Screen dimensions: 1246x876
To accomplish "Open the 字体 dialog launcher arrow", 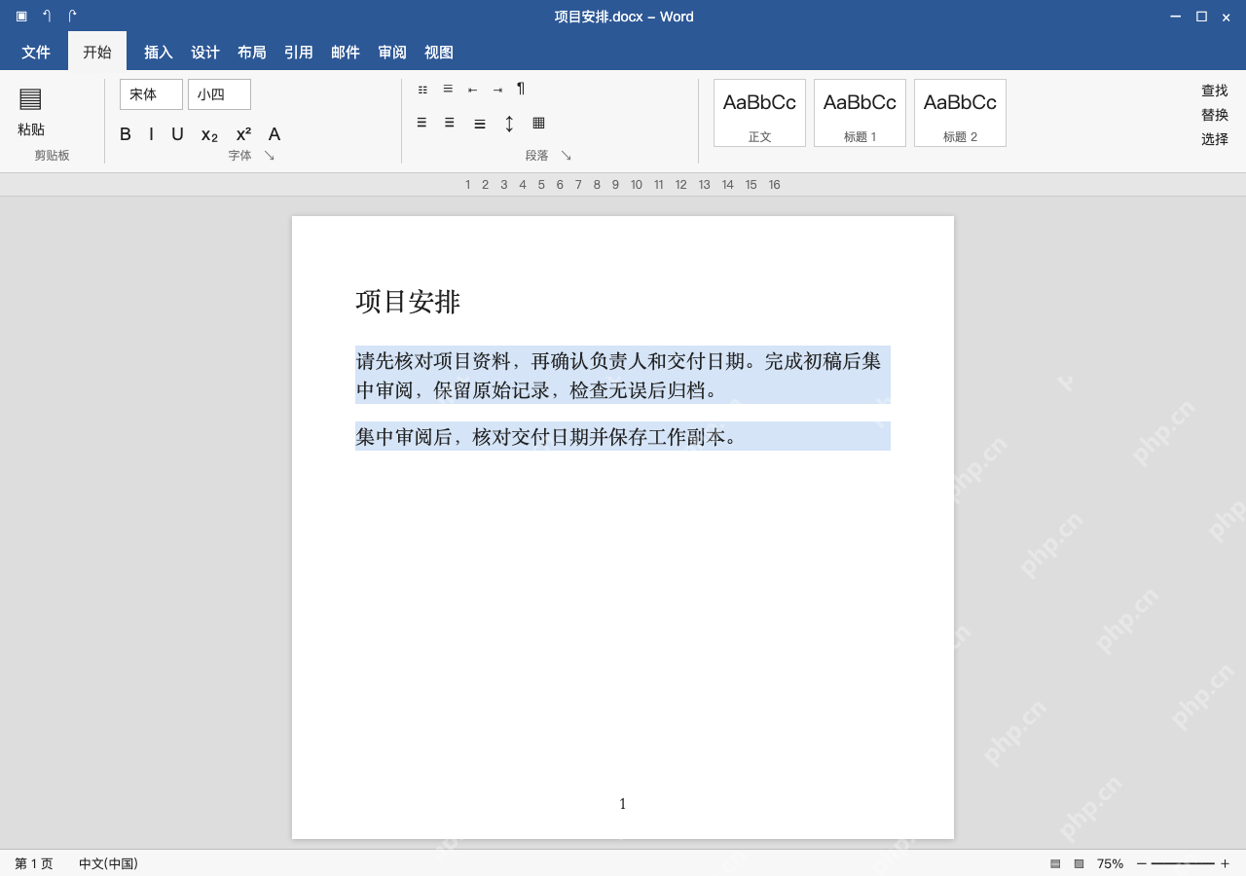I will click(x=270, y=156).
